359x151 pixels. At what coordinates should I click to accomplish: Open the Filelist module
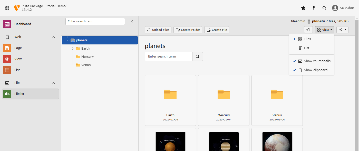pos(31,94)
